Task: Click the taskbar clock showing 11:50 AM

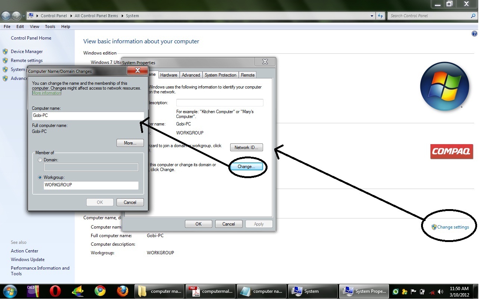Action: pos(459,291)
